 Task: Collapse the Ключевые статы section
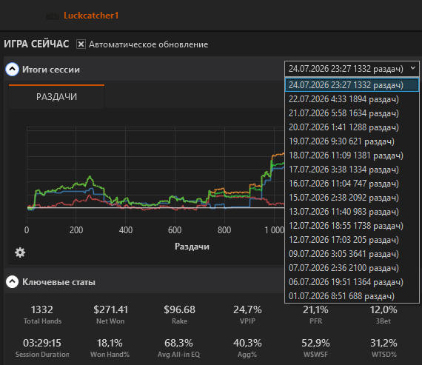point(12,282)
